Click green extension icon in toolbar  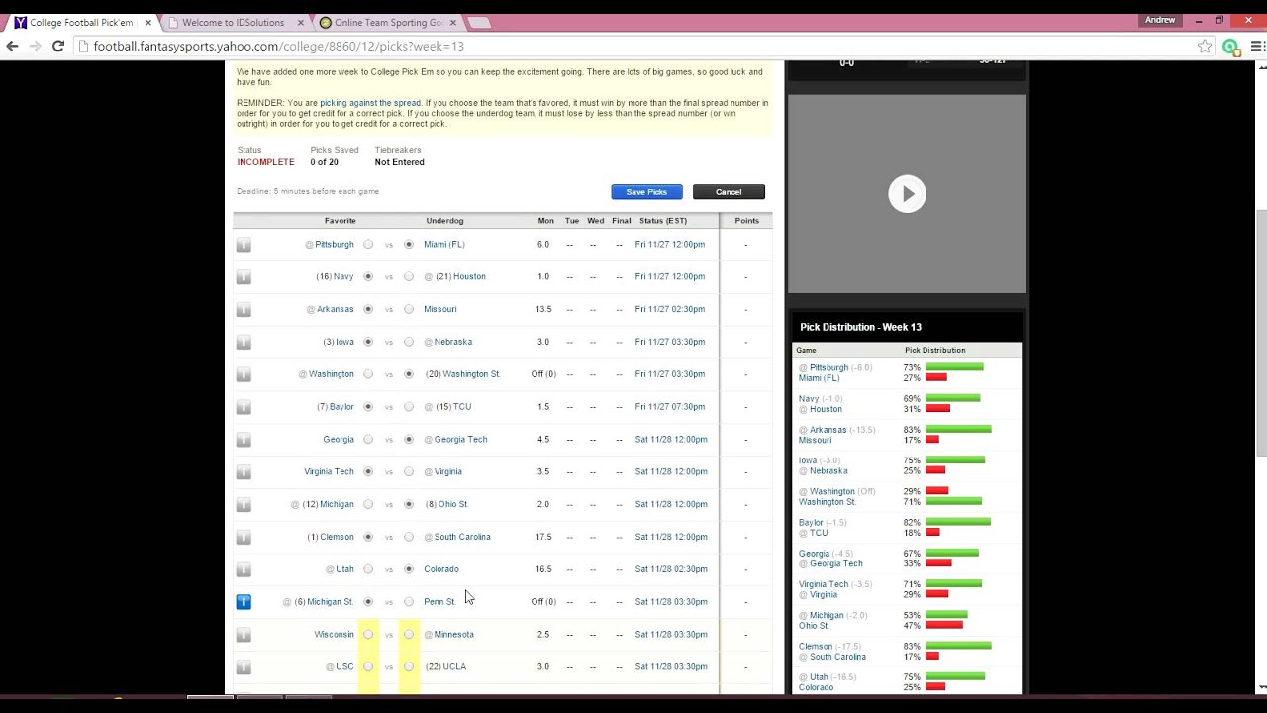[x=1230, y=46]
